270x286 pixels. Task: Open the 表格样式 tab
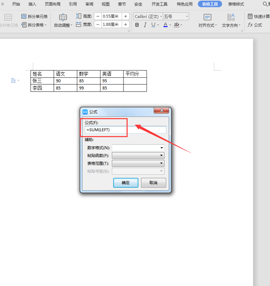point(236,4)
